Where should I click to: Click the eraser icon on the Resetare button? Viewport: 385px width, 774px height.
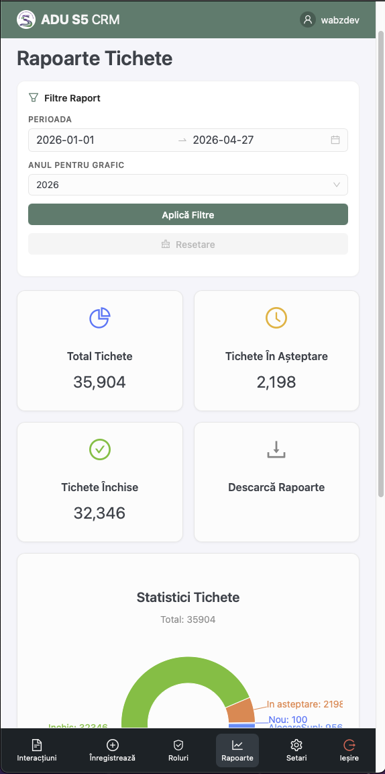pos(166,245)
